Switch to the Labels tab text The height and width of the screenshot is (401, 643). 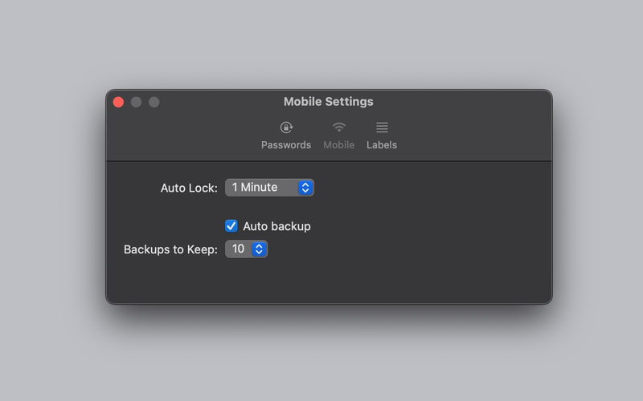click(x=382, y=145)
